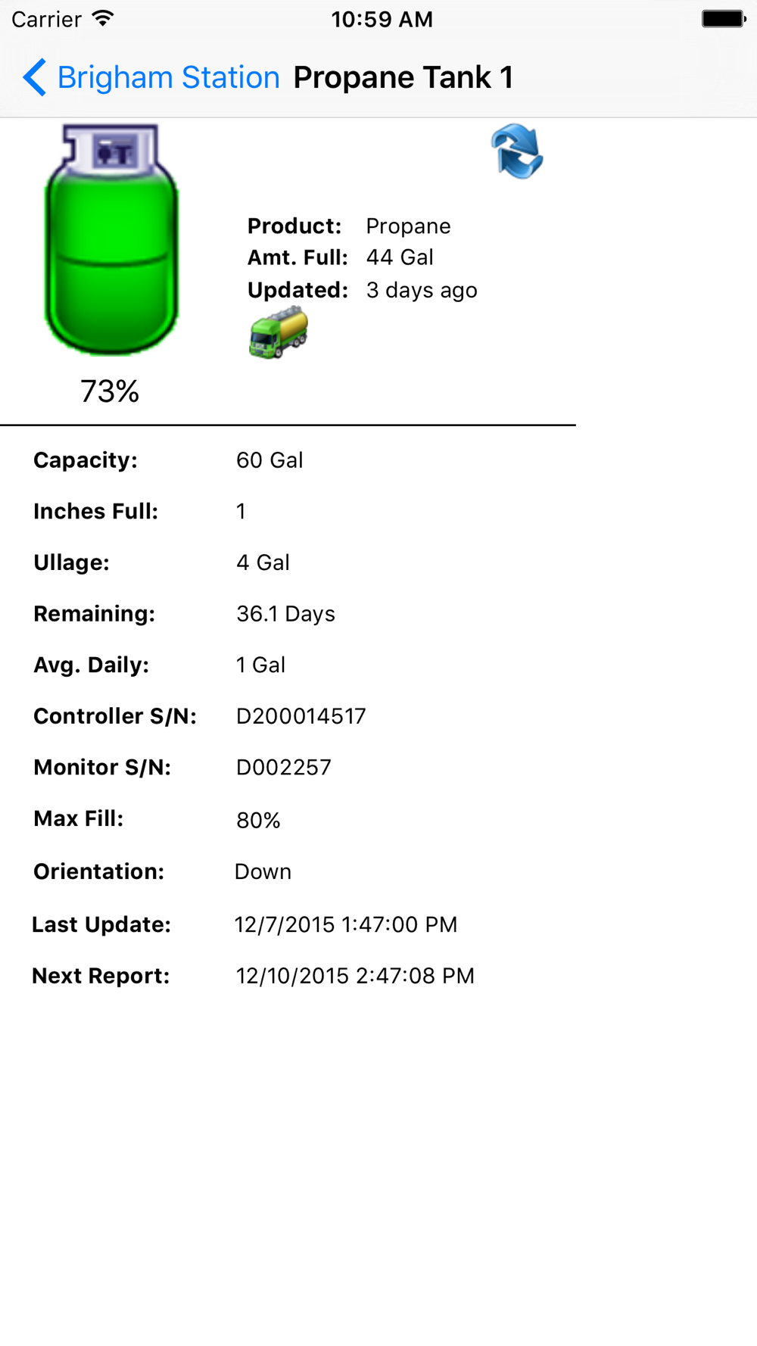
Task: Tap the Controller S/N: label
Action: [115, 716]
